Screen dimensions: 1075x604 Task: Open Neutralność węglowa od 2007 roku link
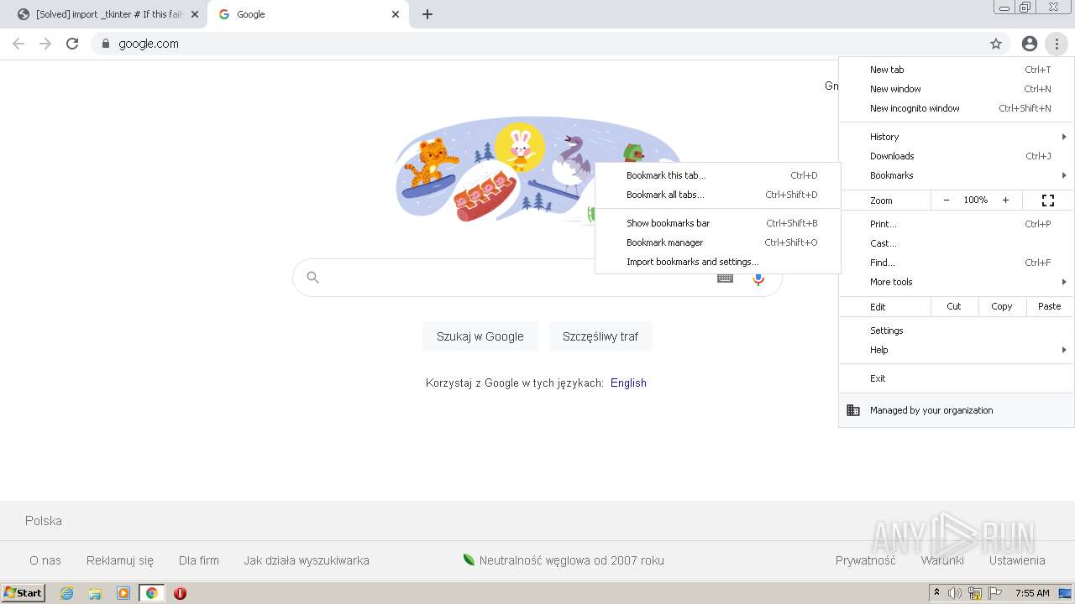point(572,560)
